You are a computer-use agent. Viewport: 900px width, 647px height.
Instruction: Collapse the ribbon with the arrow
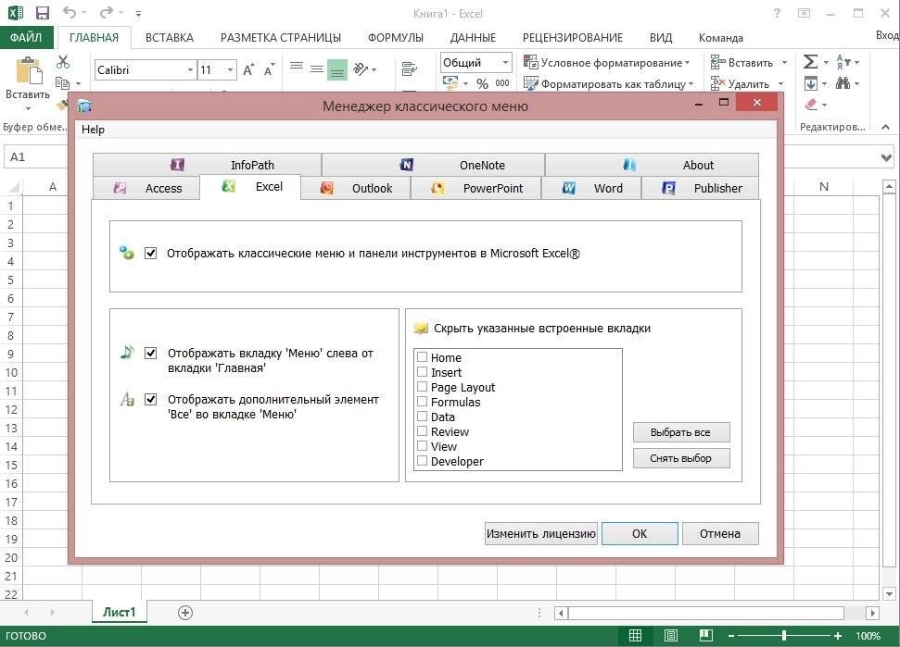tap(886, 127)
